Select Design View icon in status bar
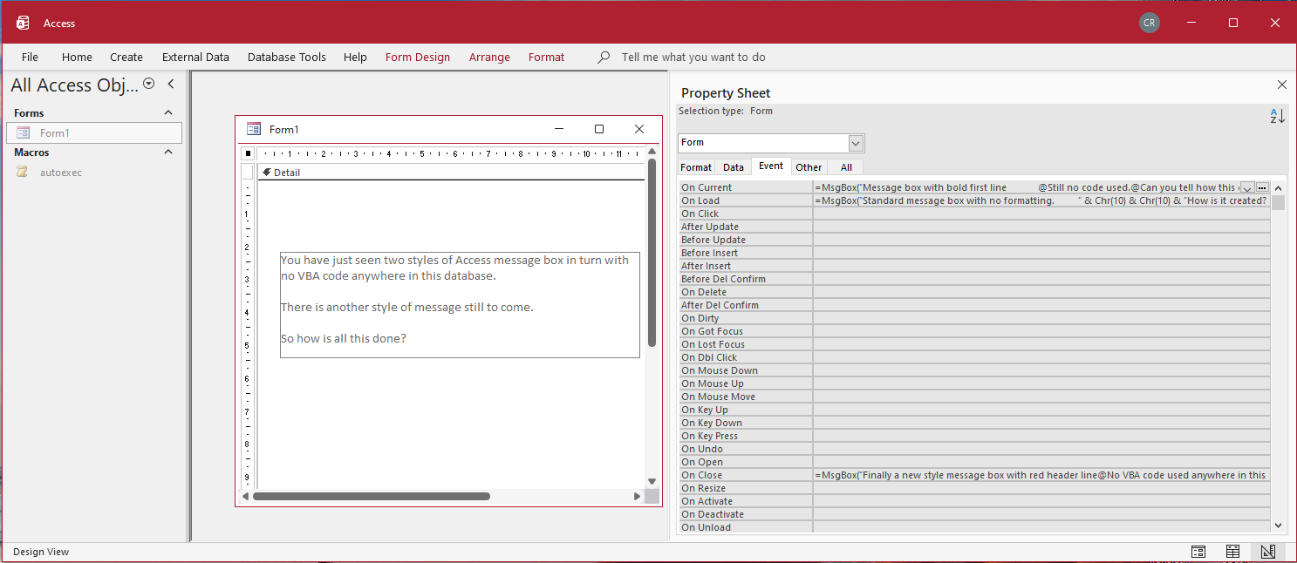This screenshot has height=563, width=1297. pos(1267,552)
